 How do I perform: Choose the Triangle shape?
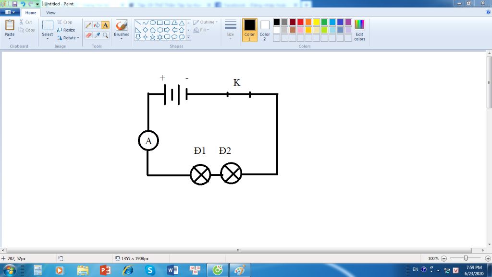tap(181, 23)
